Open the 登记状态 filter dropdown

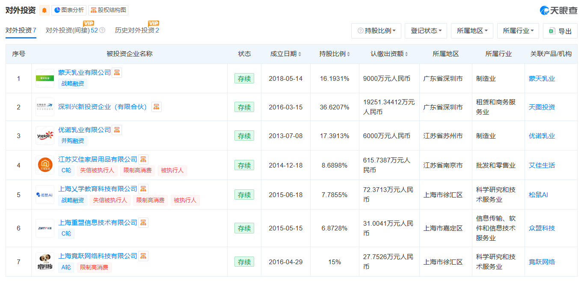pos(426,31)
